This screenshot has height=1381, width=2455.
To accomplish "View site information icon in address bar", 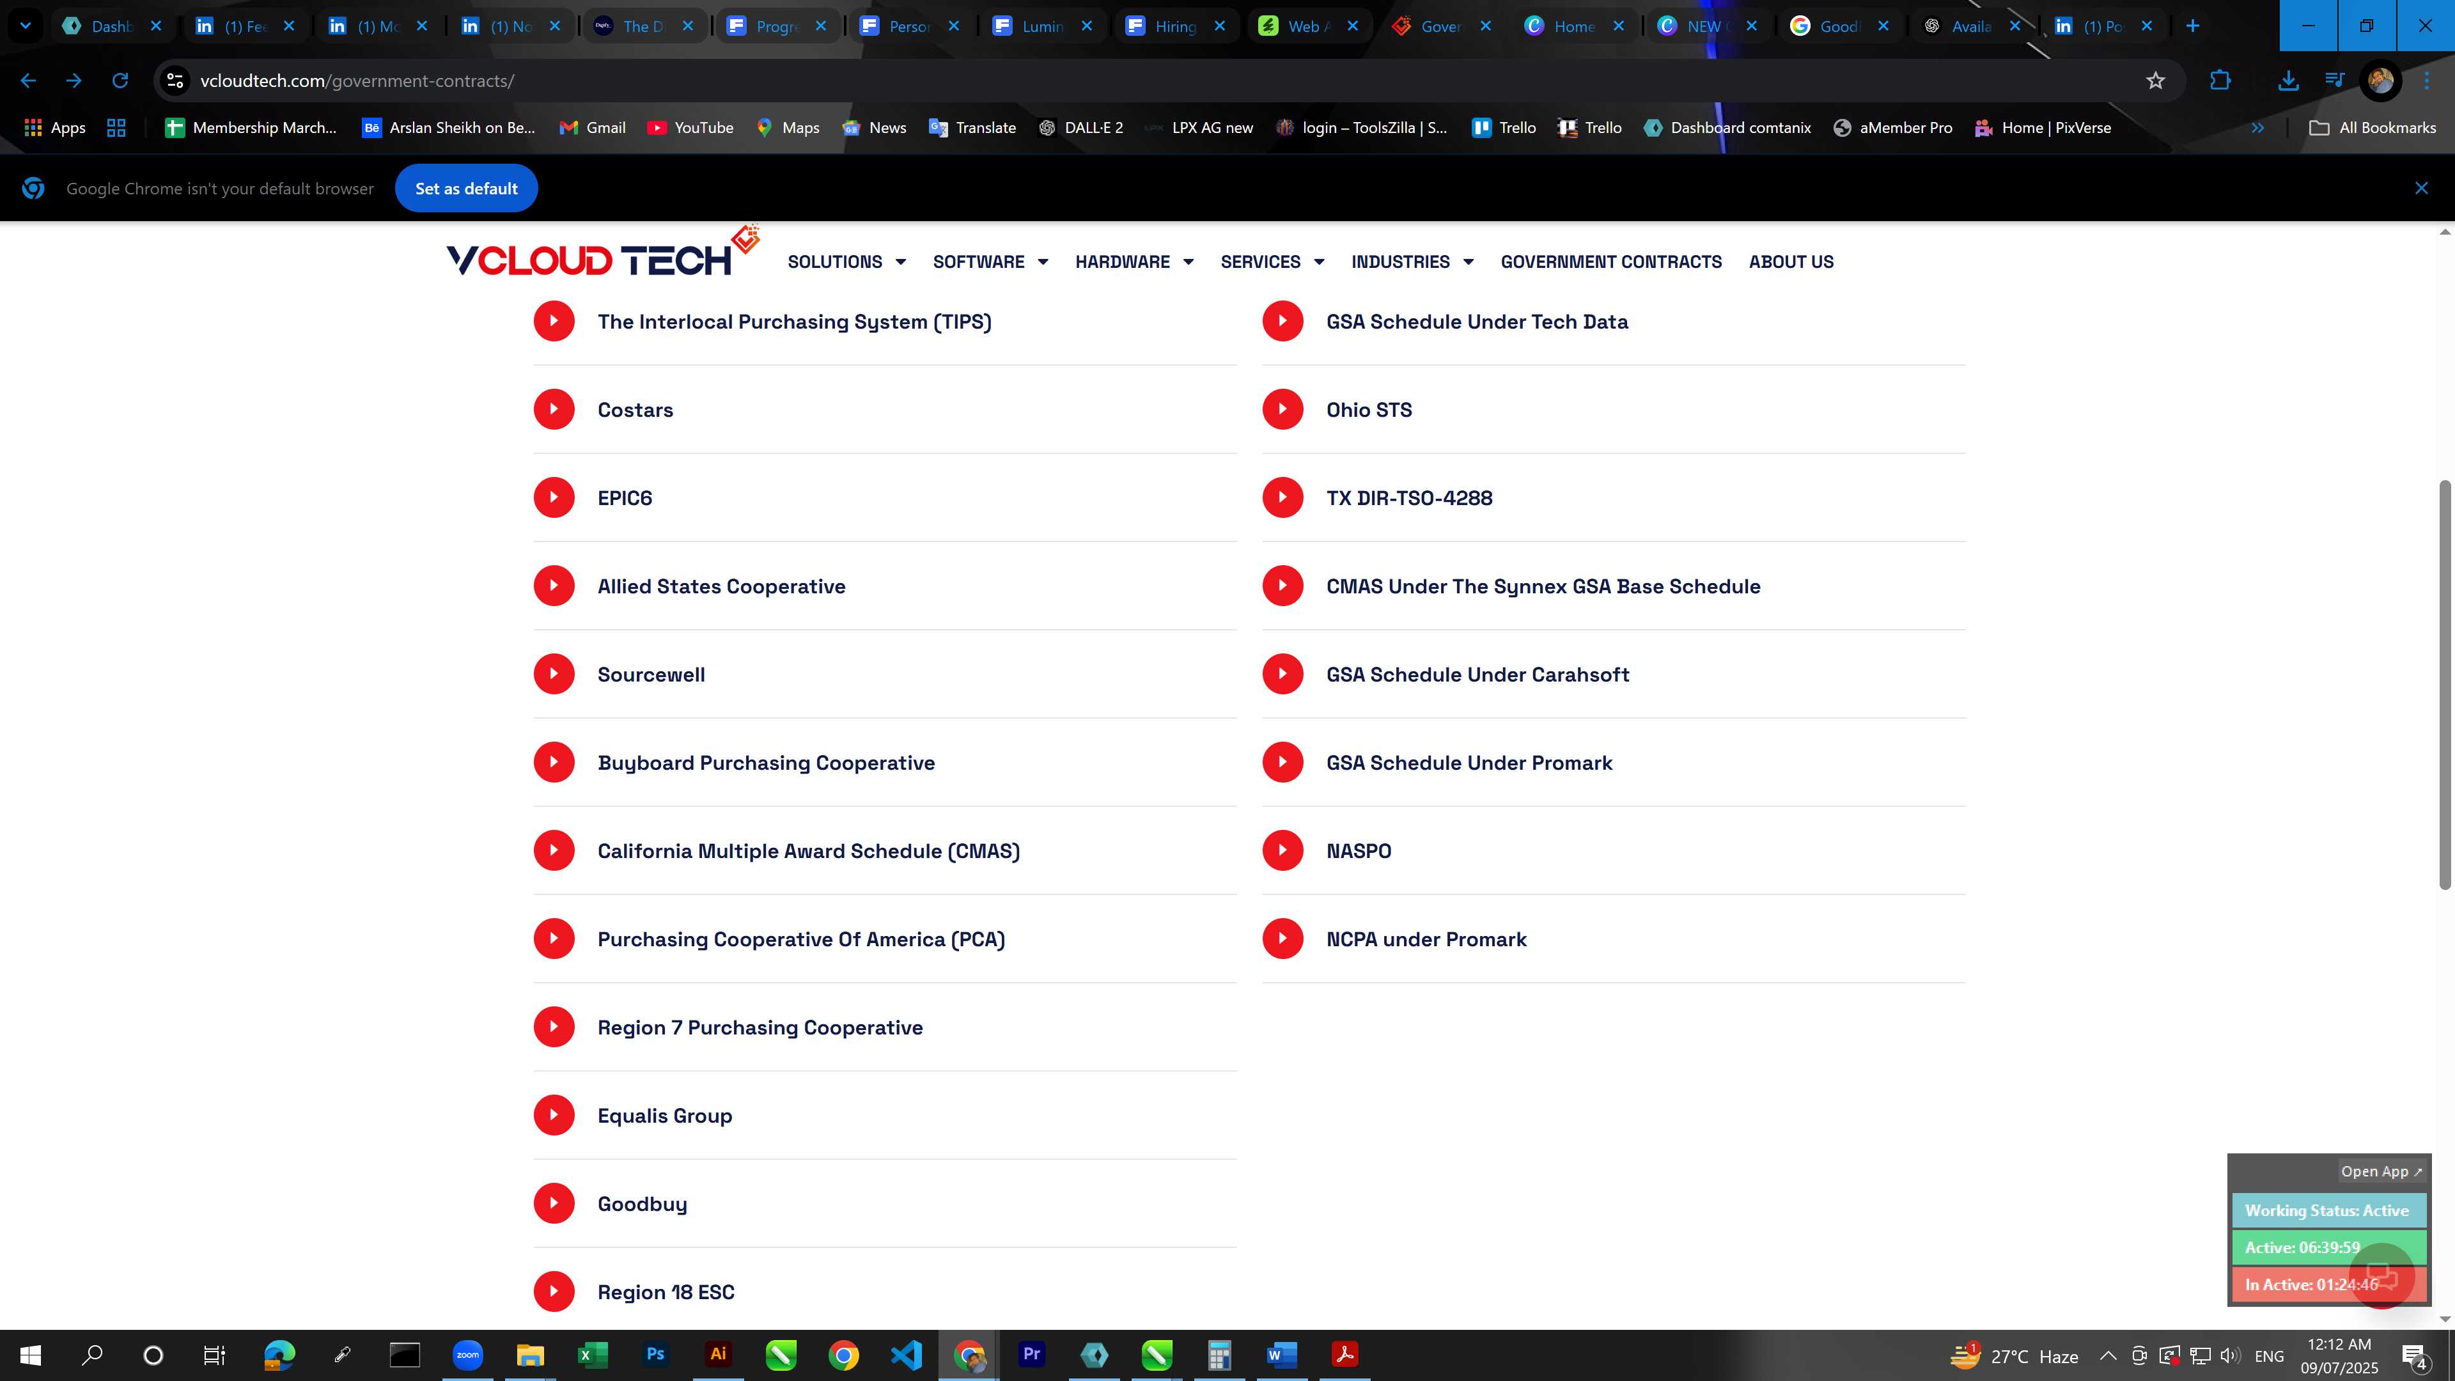I will tap(175, 81).
